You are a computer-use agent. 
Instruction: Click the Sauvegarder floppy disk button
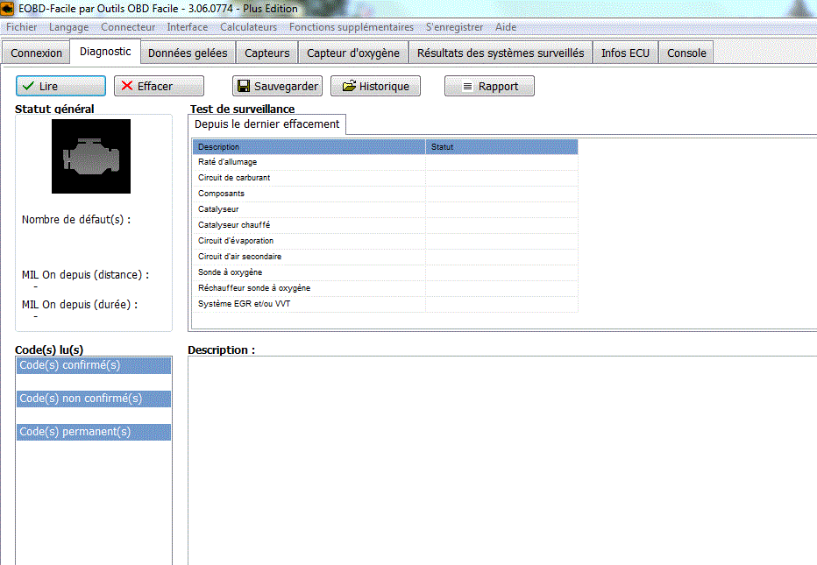277,86
